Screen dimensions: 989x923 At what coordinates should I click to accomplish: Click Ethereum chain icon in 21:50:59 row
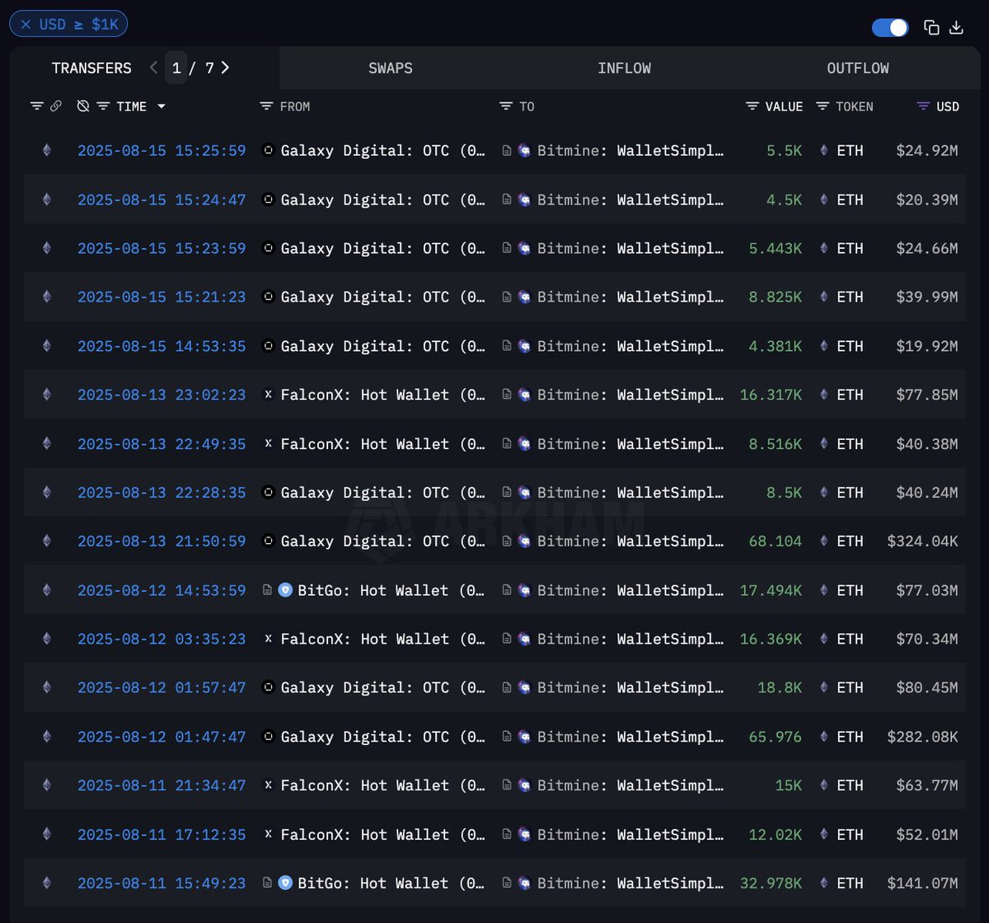[46, 541]
